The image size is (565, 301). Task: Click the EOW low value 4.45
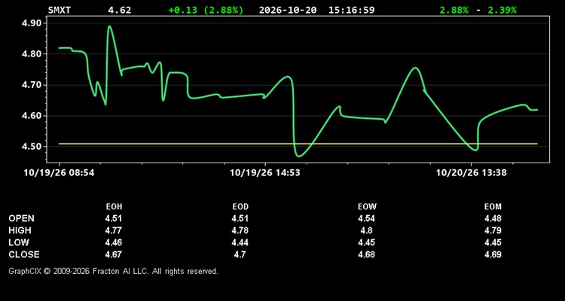point(366,242)
